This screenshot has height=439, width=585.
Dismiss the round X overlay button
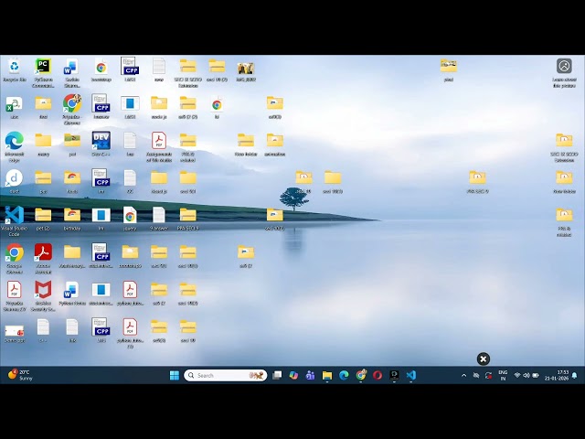point(484,359)
